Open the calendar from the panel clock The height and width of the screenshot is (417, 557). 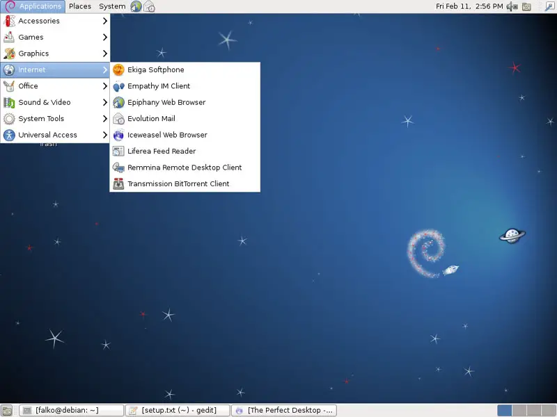pos(469,6)
